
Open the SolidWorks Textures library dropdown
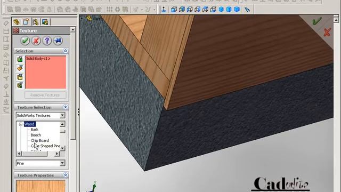[62, 115]
